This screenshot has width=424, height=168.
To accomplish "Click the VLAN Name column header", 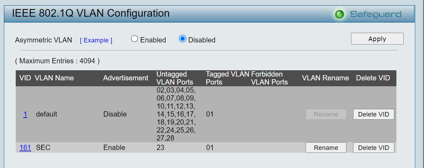I will pos(54,78).
